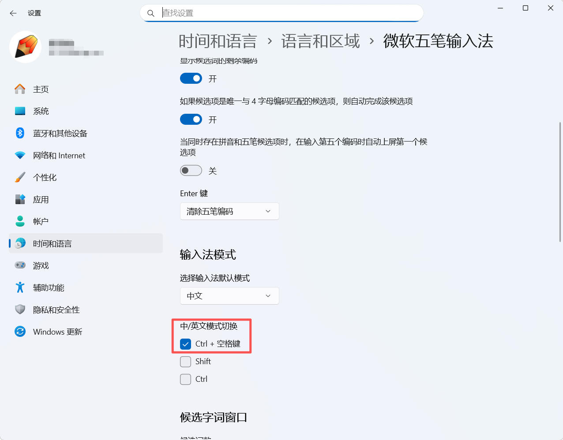The width and height of the screenshot is (563, 440).
Task: Click the back arrow icon
Action: [13, 13]
